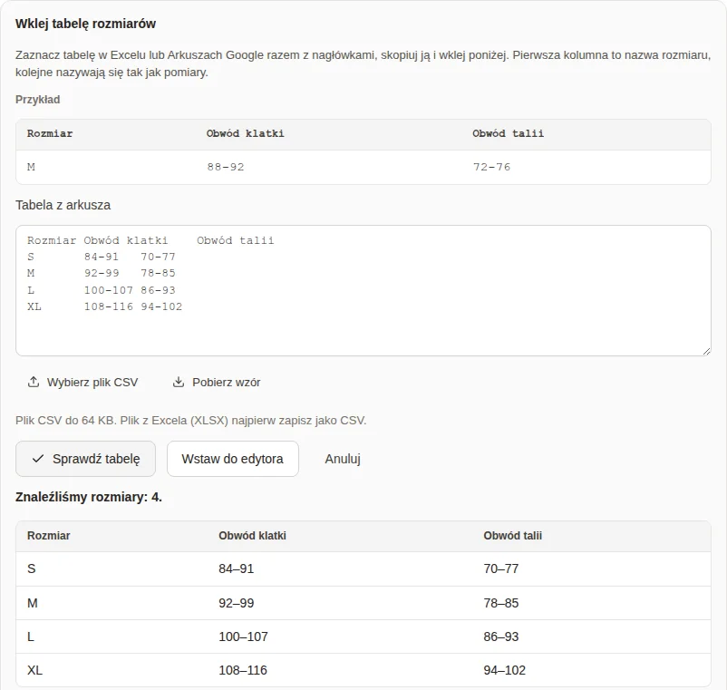Image resolution: width=727 pixels, height=690 pixels.
Task: Select result chest value 92–99
Action: 237,603
